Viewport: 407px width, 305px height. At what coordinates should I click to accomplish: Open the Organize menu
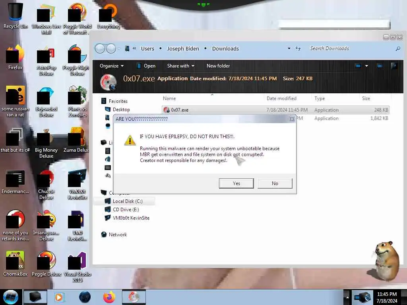[x=112, y=66]
